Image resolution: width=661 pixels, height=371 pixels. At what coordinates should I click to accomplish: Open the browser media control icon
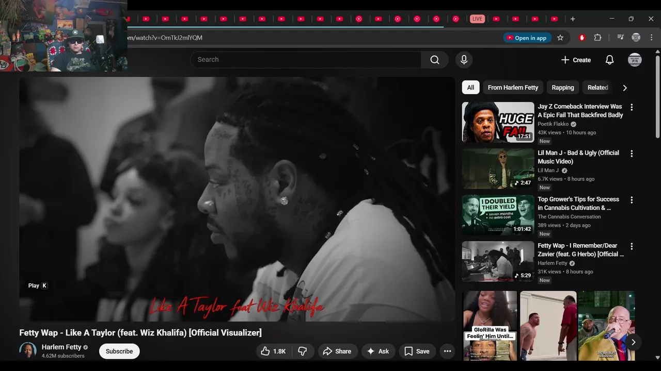(620, 38)
